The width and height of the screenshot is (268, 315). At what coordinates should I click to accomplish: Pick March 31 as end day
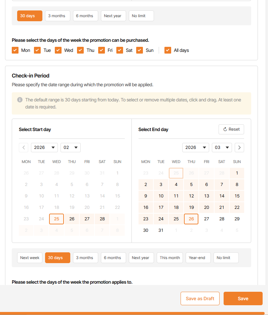click(161, 230)
